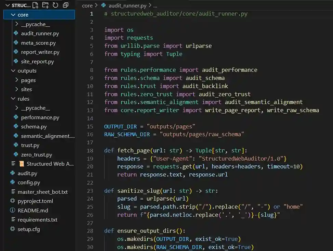The height and width of the screenshot is (251, 333).
Task: Open zero_trust.py in the rules folder
Action: point(36,155)
